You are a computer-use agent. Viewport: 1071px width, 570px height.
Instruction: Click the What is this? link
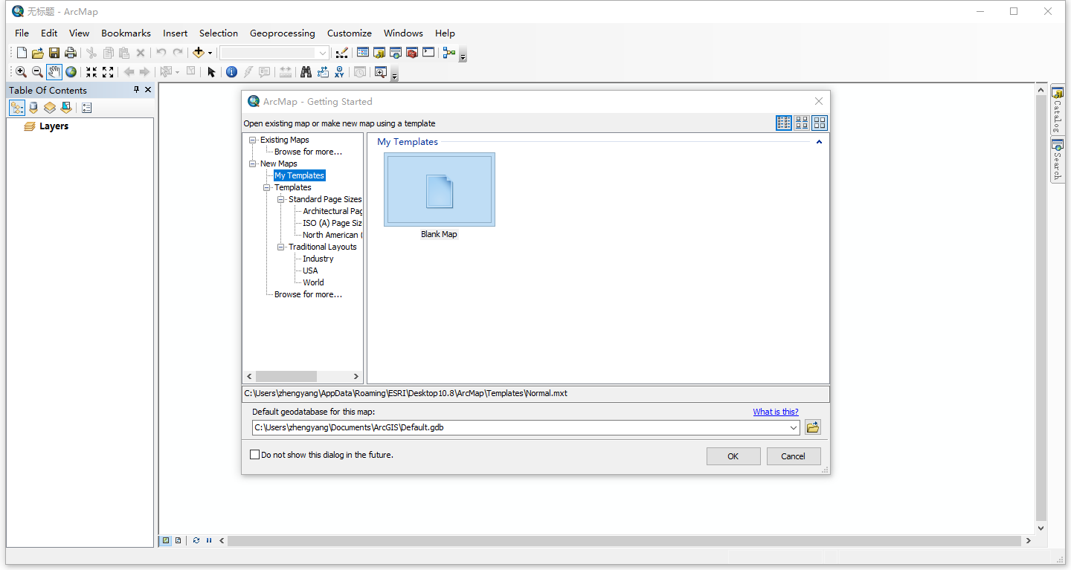click(776, 412)
